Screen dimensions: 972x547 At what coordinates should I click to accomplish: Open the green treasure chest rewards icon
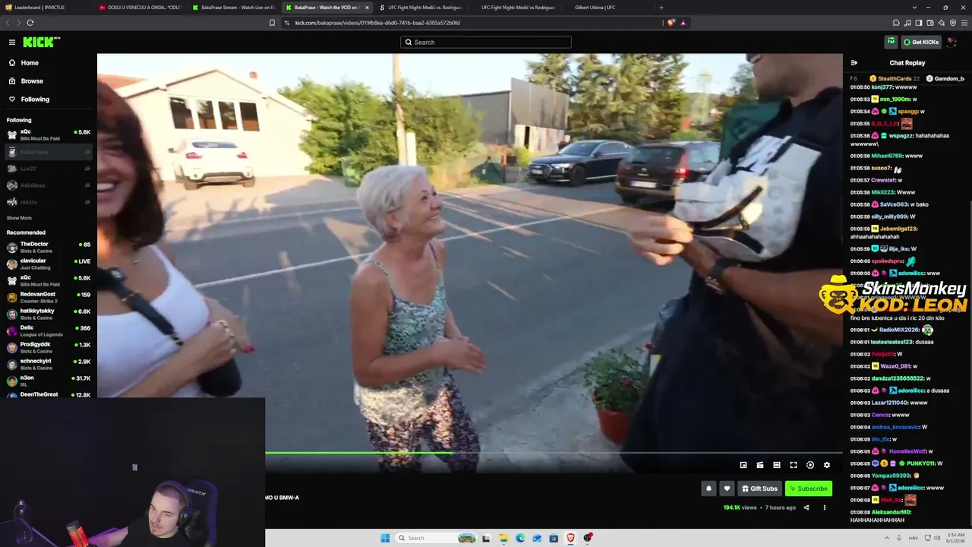click(x=891, y=42)
